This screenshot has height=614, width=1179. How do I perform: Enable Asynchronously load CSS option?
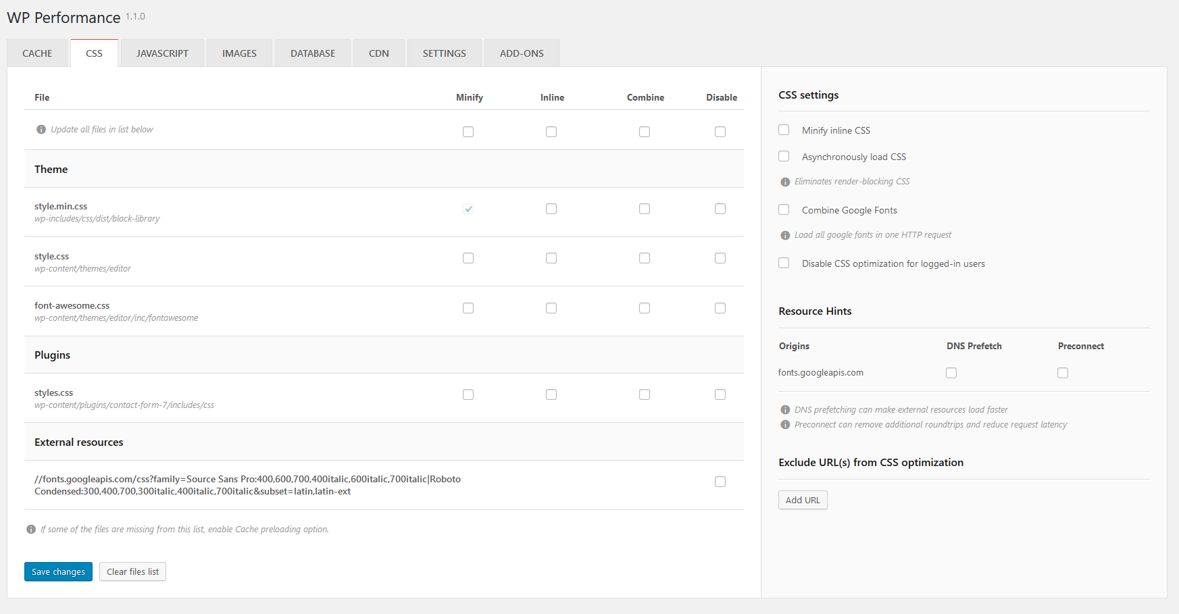point(784,157)
